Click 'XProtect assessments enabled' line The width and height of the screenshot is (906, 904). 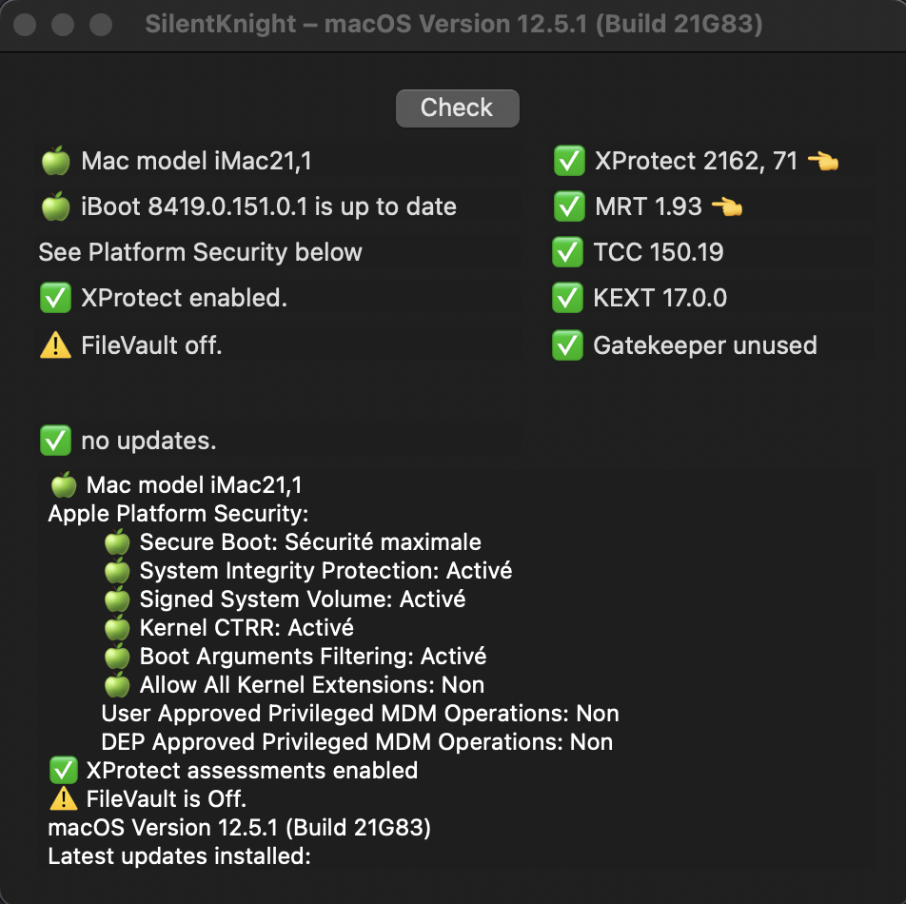(252, 771)
